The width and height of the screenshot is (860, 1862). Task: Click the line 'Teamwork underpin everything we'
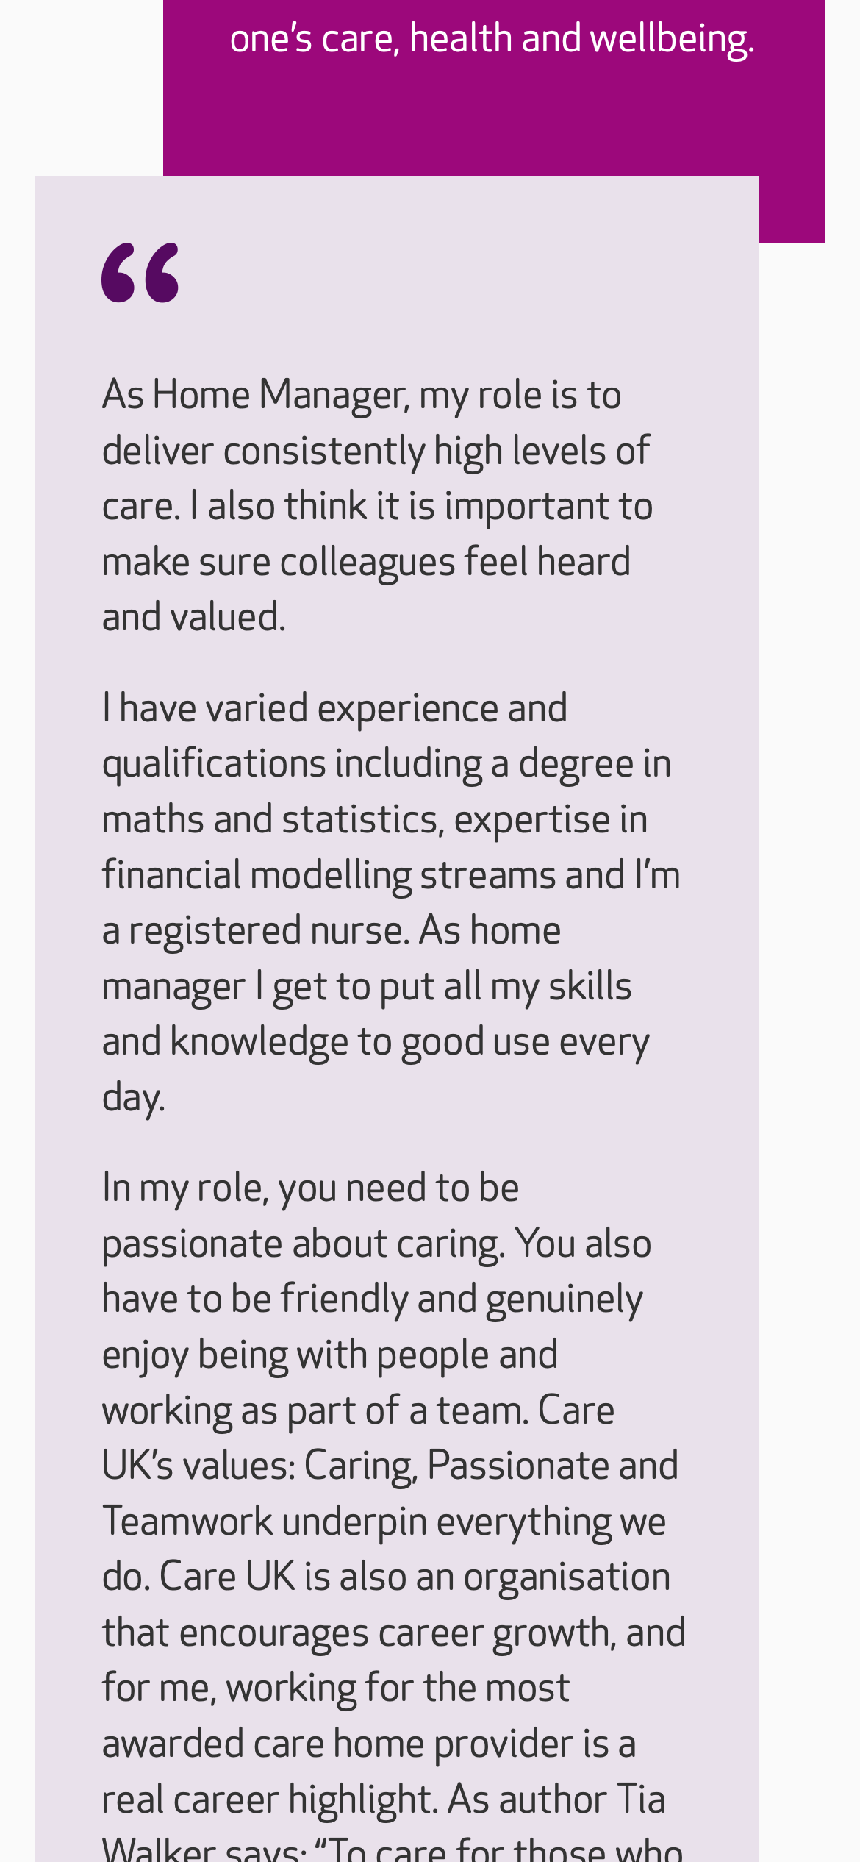tap(384, 1522)
